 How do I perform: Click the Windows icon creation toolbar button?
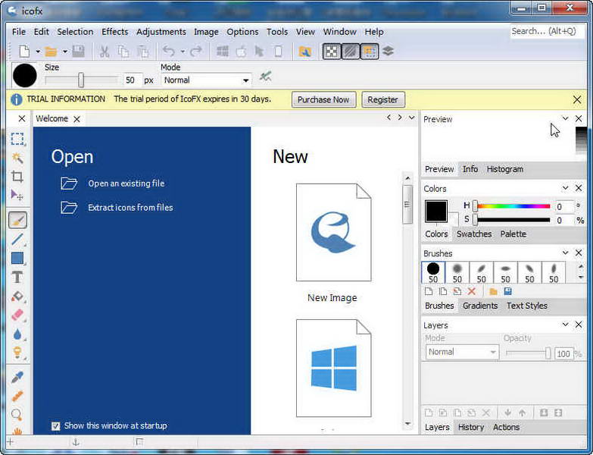223,52
